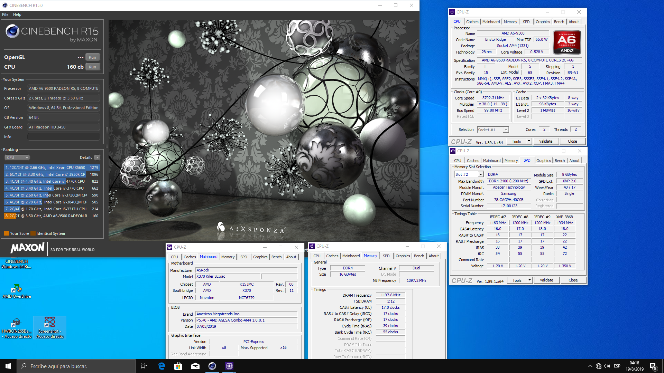This screenshot has width=664, height=373.
Task: Open network status in system tray
Action: (x=599, y=366)
